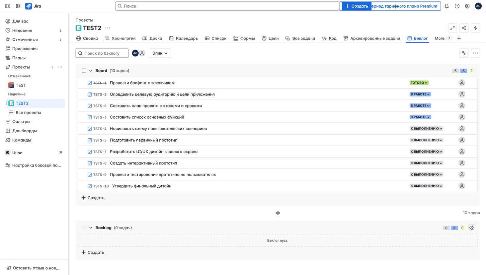
Task: Click the share icon for TEST2
Action: [x=464, y=28]
